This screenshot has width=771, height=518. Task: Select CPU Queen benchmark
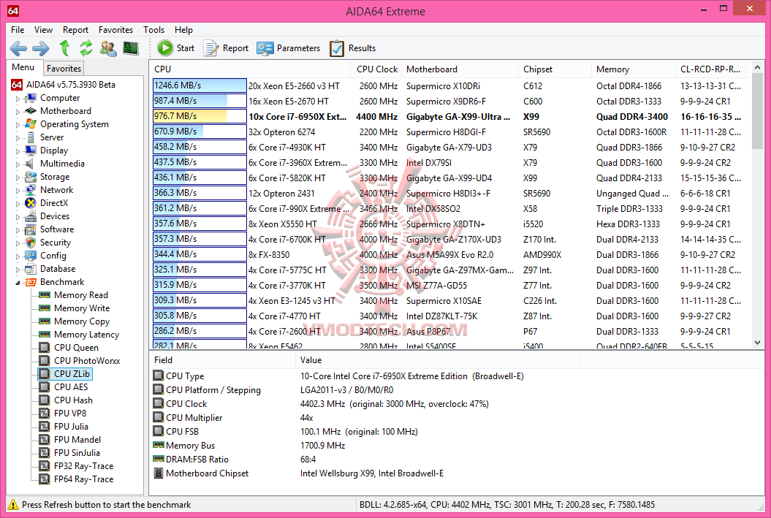coord(76,348)
